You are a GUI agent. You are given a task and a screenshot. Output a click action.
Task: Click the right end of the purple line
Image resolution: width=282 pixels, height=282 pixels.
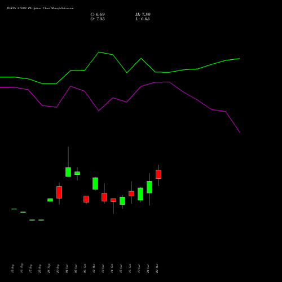[x=240, y=132]
